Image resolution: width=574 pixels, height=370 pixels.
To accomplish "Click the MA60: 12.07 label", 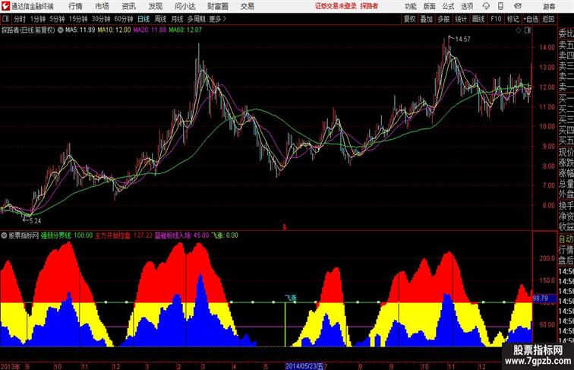I will point(185,30).
